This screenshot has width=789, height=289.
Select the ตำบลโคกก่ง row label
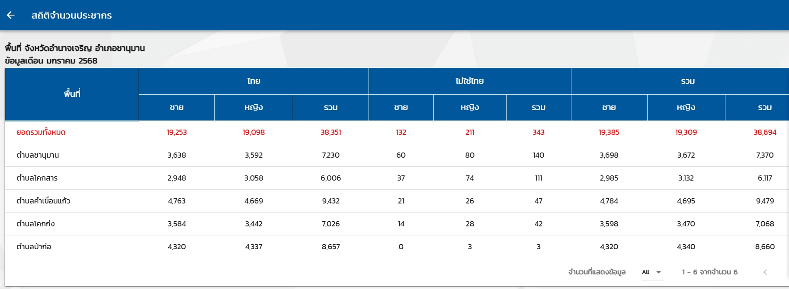tap(35, 224)
